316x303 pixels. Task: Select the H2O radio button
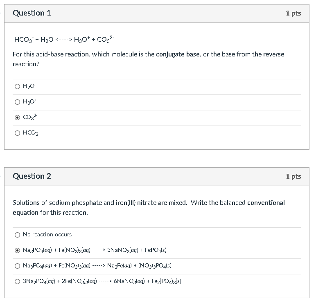click(x=17, y=86)
